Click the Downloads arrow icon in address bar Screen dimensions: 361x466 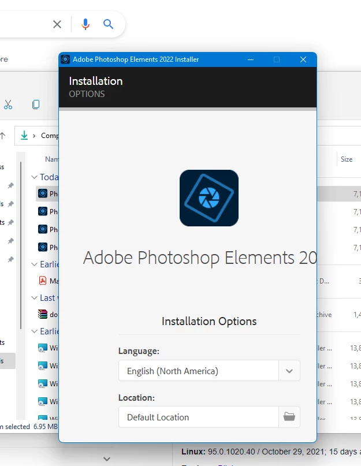tap(24, 136)
